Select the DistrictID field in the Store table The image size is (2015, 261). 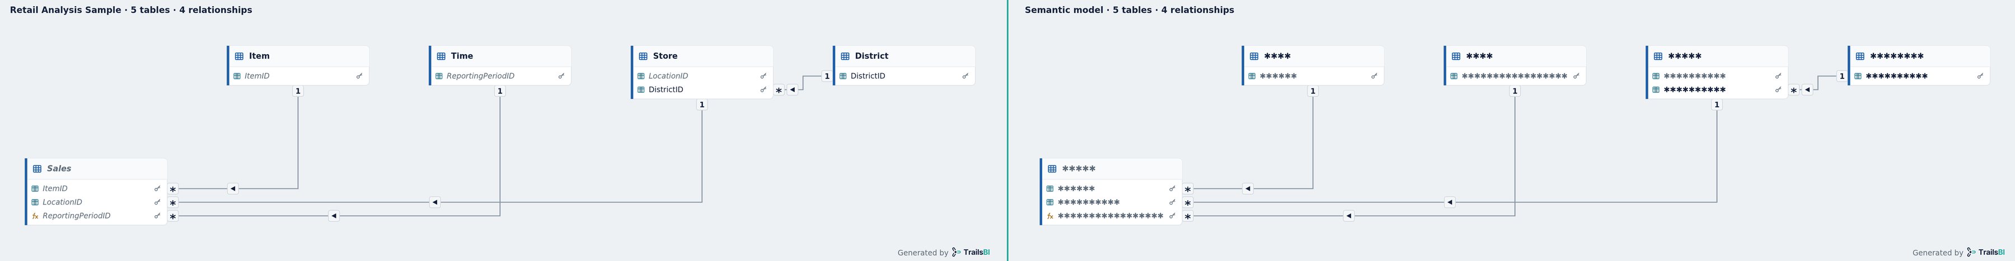click(x=702, y=90)
